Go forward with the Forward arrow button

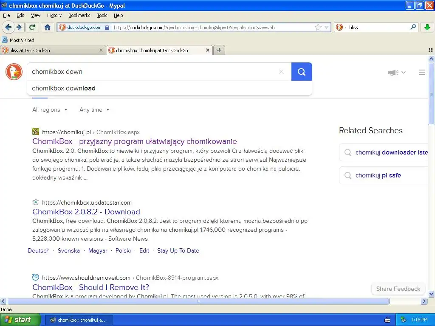click(19, 27)
